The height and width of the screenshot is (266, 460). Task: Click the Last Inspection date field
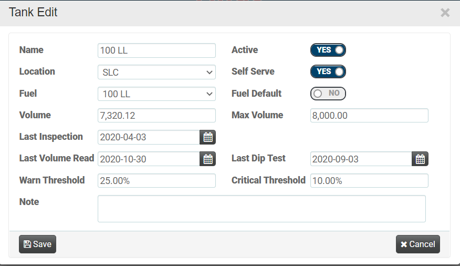[x=149, y=137]
